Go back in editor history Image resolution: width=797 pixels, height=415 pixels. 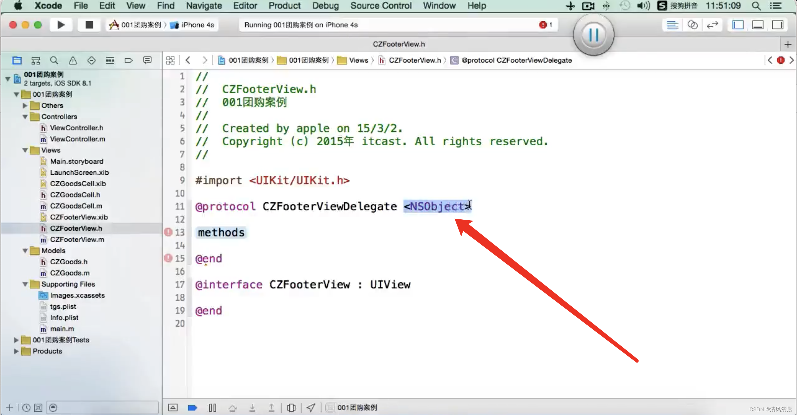click(188, 60)
